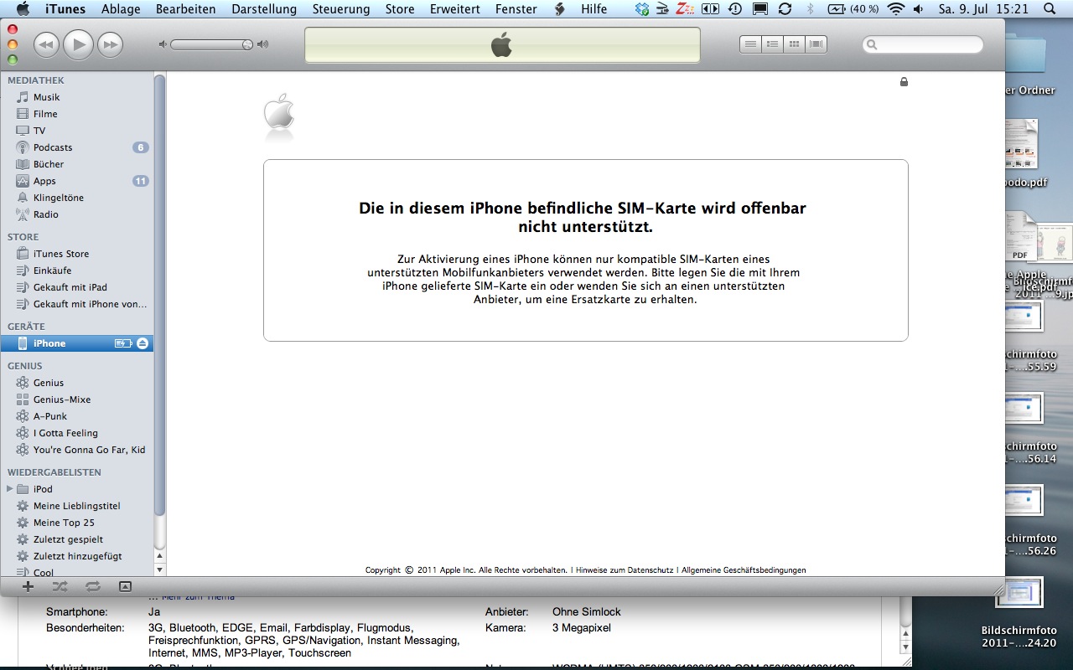Toggle repeat at the bottom bar

[92, 586]
